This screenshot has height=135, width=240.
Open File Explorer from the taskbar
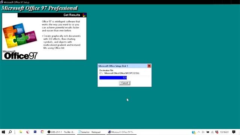(21, 132)
